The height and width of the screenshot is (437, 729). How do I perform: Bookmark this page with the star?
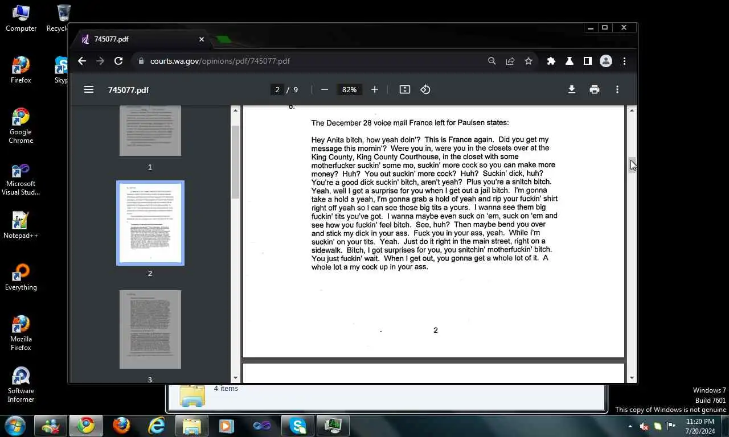(x=529, y=61)
